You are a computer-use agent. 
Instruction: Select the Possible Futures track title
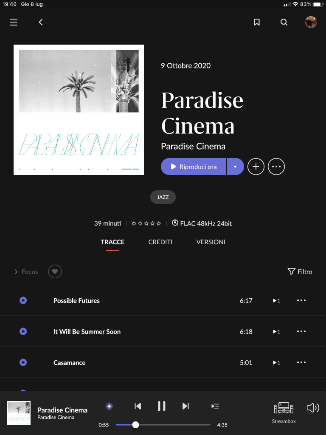coord(76,301)
